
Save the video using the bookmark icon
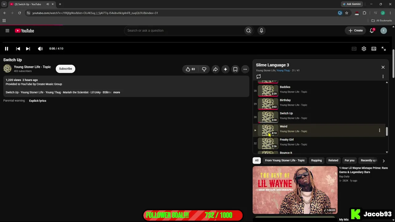coord(235,69)
